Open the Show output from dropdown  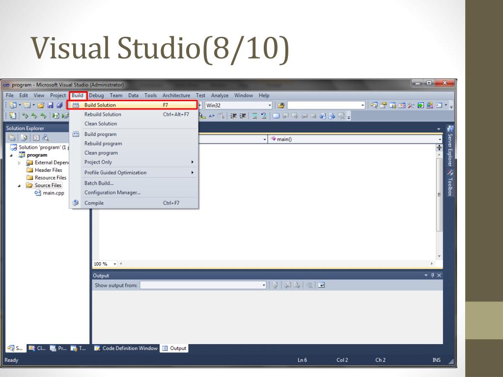point(264,285)
